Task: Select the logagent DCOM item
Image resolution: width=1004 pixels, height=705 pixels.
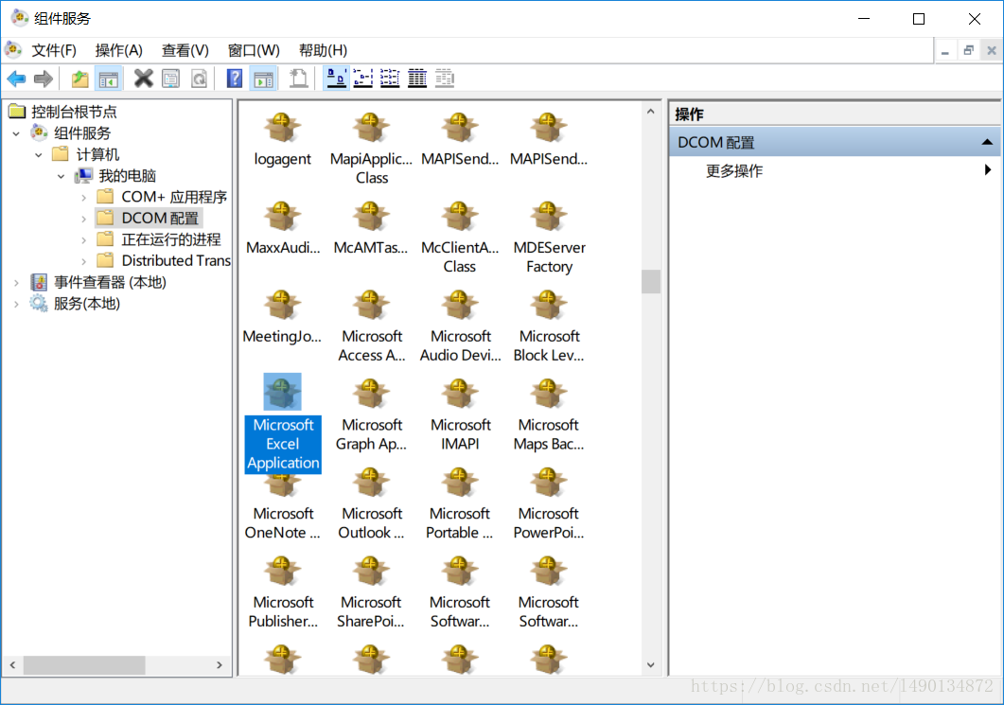Action: 282,140
